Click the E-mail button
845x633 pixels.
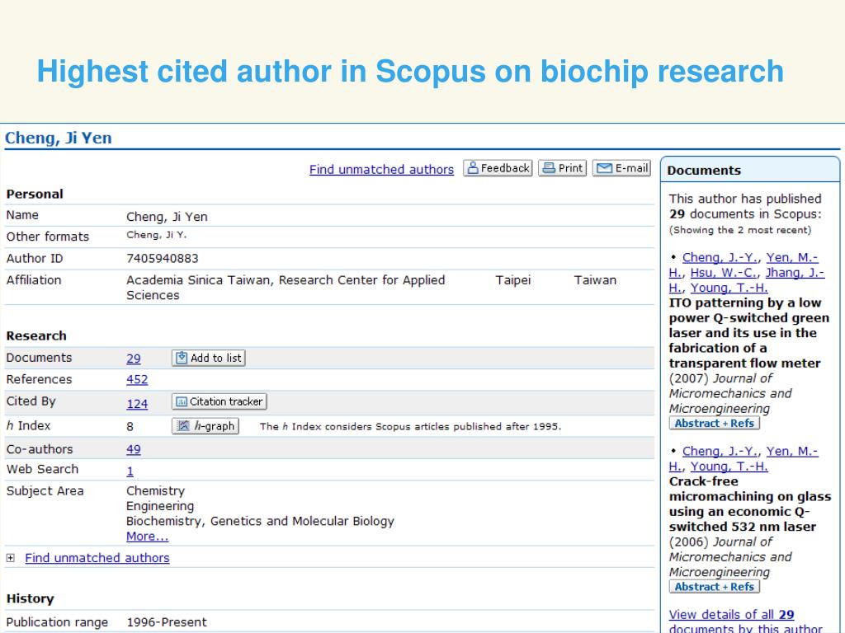coord(622,168)
